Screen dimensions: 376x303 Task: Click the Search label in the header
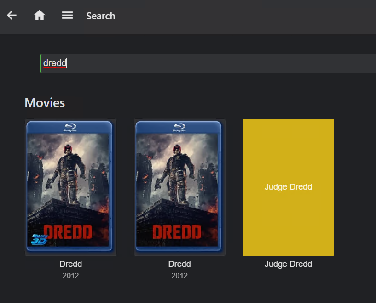(x=100, y=16)
